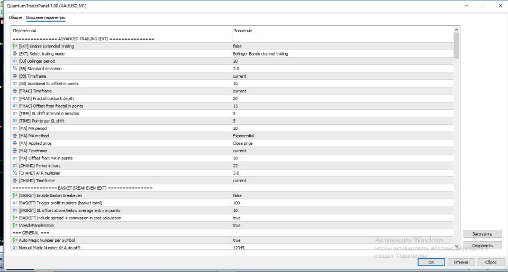Screen dimensions: 508x272
Task: Confirm settings with the OK button
Action: coord(431,262)
